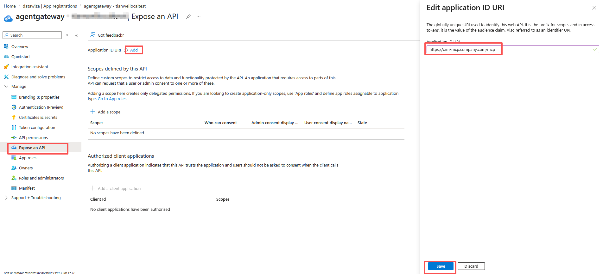
Task: Click the Certificates & secrets key icon
Action: tap(14, 117)
